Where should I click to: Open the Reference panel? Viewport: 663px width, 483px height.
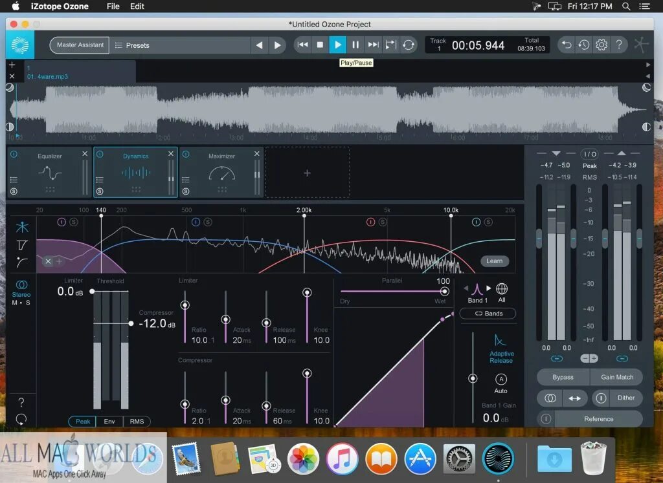(x=599, y=419)
